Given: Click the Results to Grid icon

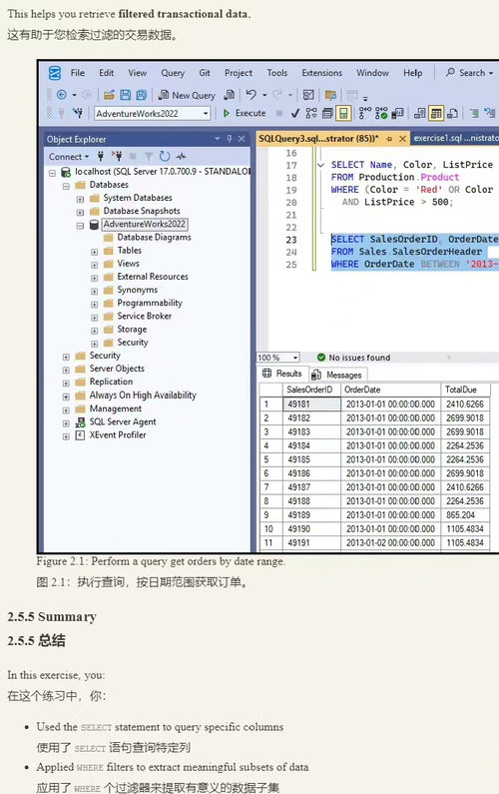Looking at the screenshot, I should point(436,113).
